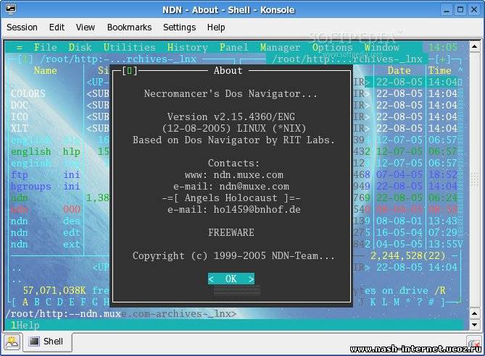The height and width of the screenshot is (356, 485).
Task: Close the About dialog via its corner box
Action: (x=130, y=71)
